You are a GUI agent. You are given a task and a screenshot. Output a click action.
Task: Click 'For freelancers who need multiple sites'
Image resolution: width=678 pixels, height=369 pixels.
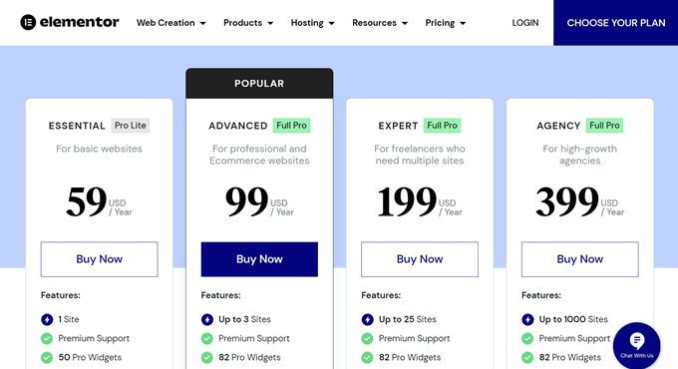420,155
